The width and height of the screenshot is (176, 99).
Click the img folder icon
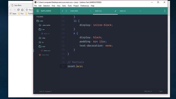point(40,38)
